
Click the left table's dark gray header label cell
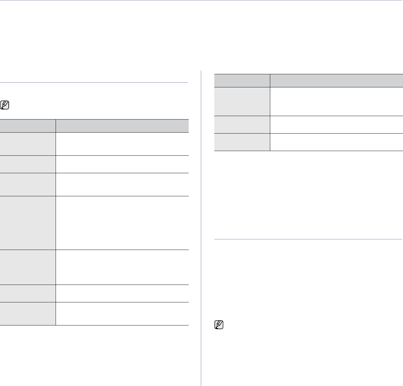[x=28, y=126]
